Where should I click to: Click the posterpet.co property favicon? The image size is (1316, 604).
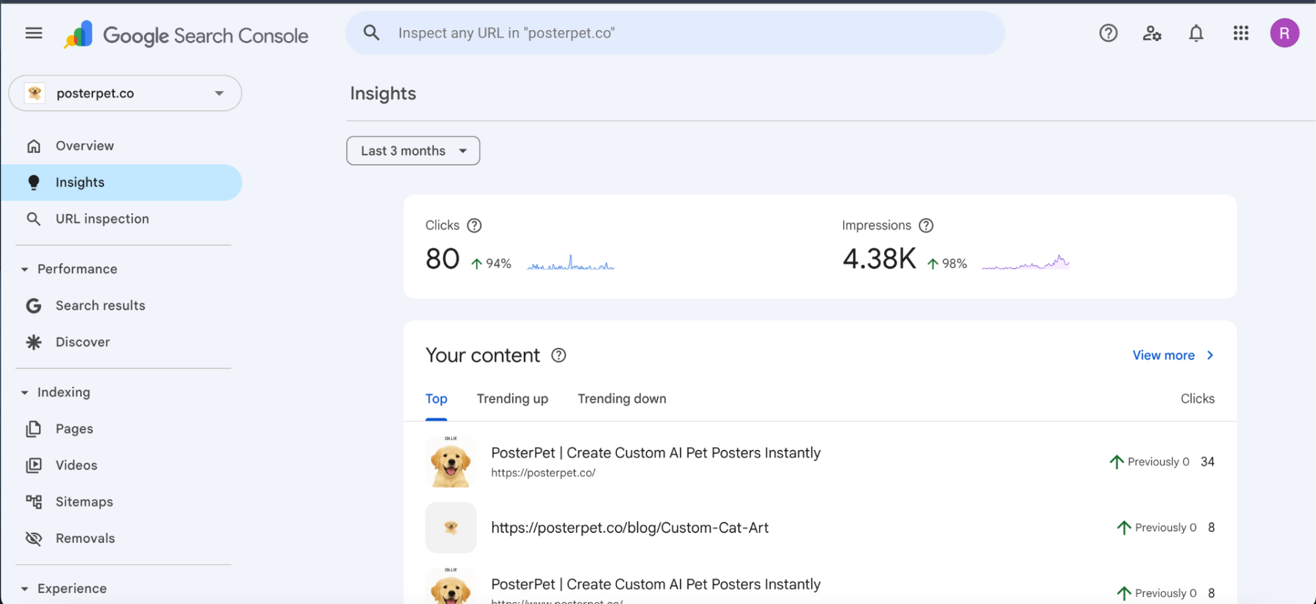click(x=35, y=93)
